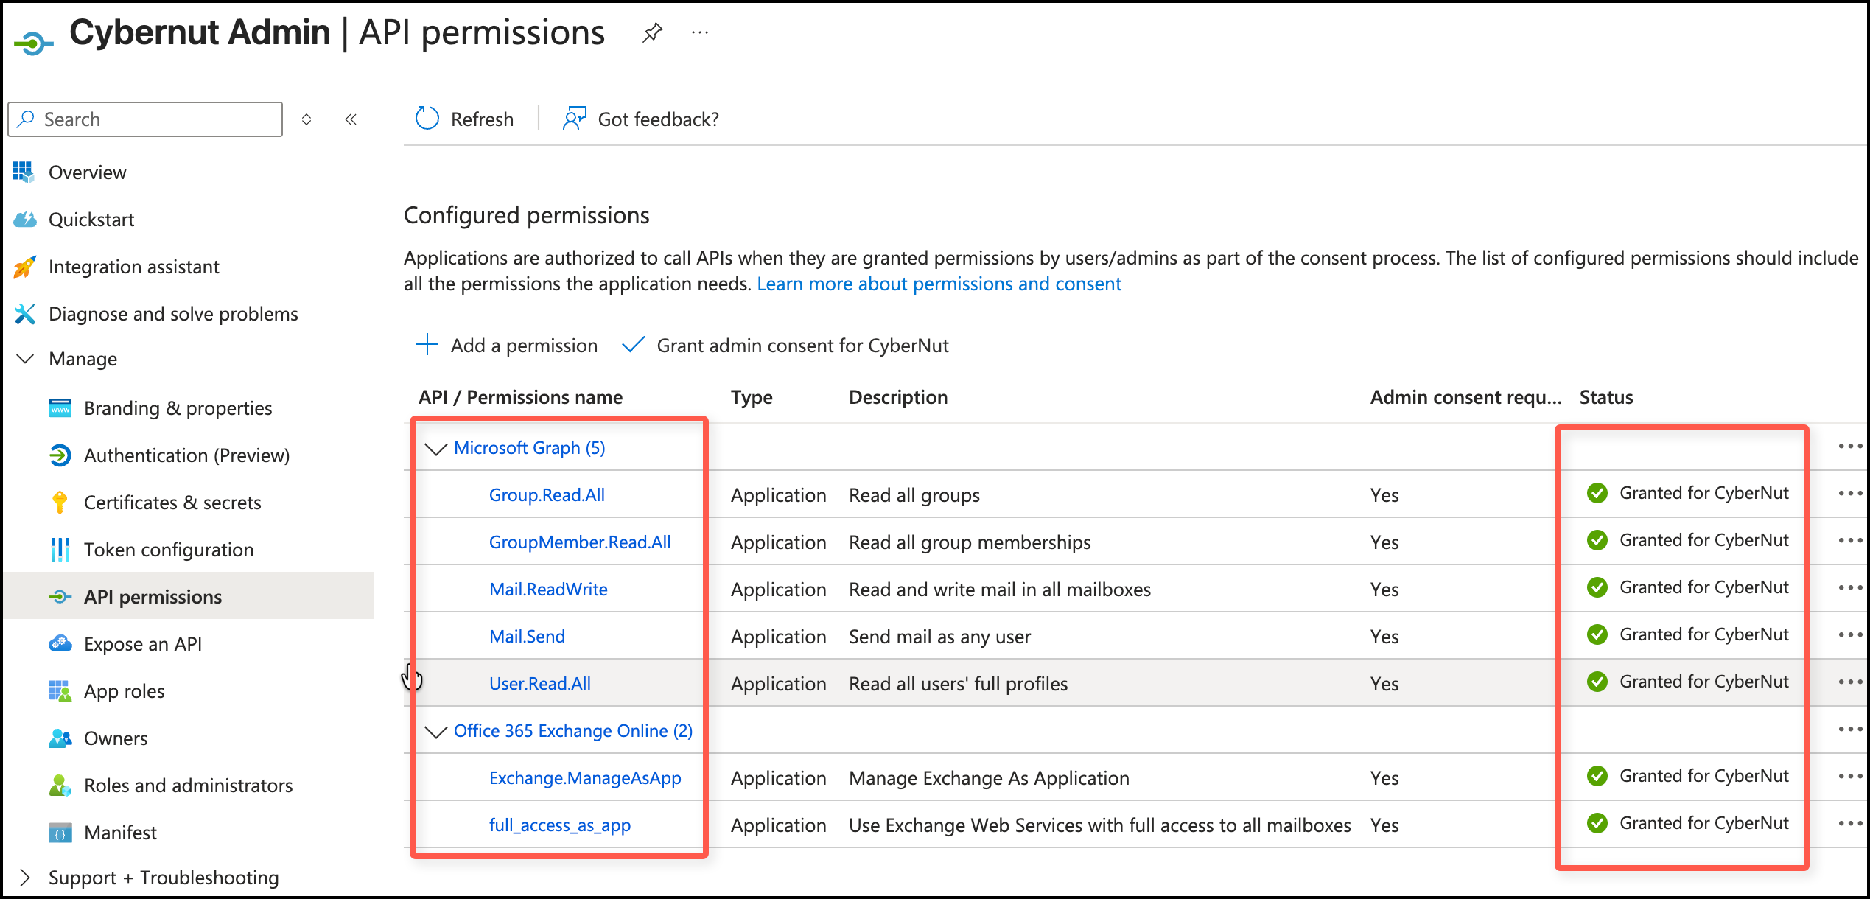This screenshot has height=899, width=1870.
Task: Open the ellipsis menu beside page title
Action: (700, 32)
